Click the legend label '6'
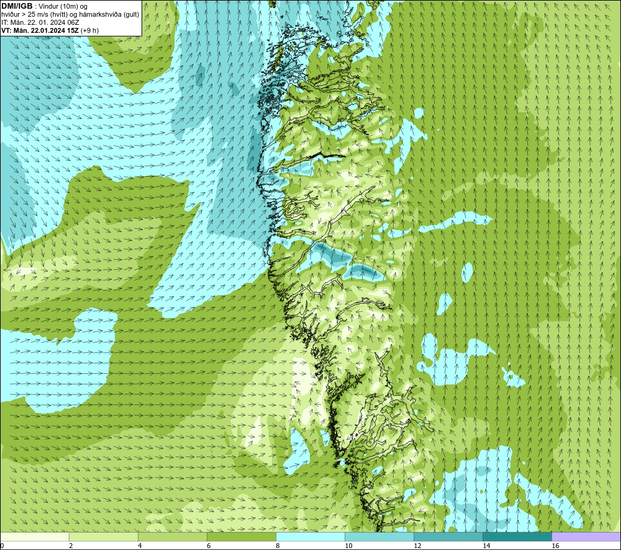Viewport: 621px width, 550px height. (209, 546)
